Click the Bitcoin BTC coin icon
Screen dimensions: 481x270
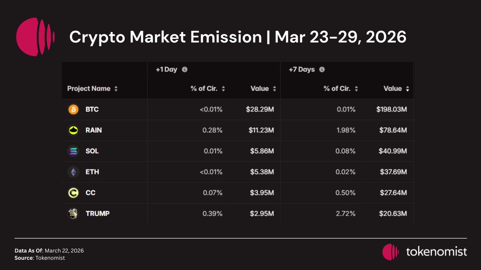(73, 110)
